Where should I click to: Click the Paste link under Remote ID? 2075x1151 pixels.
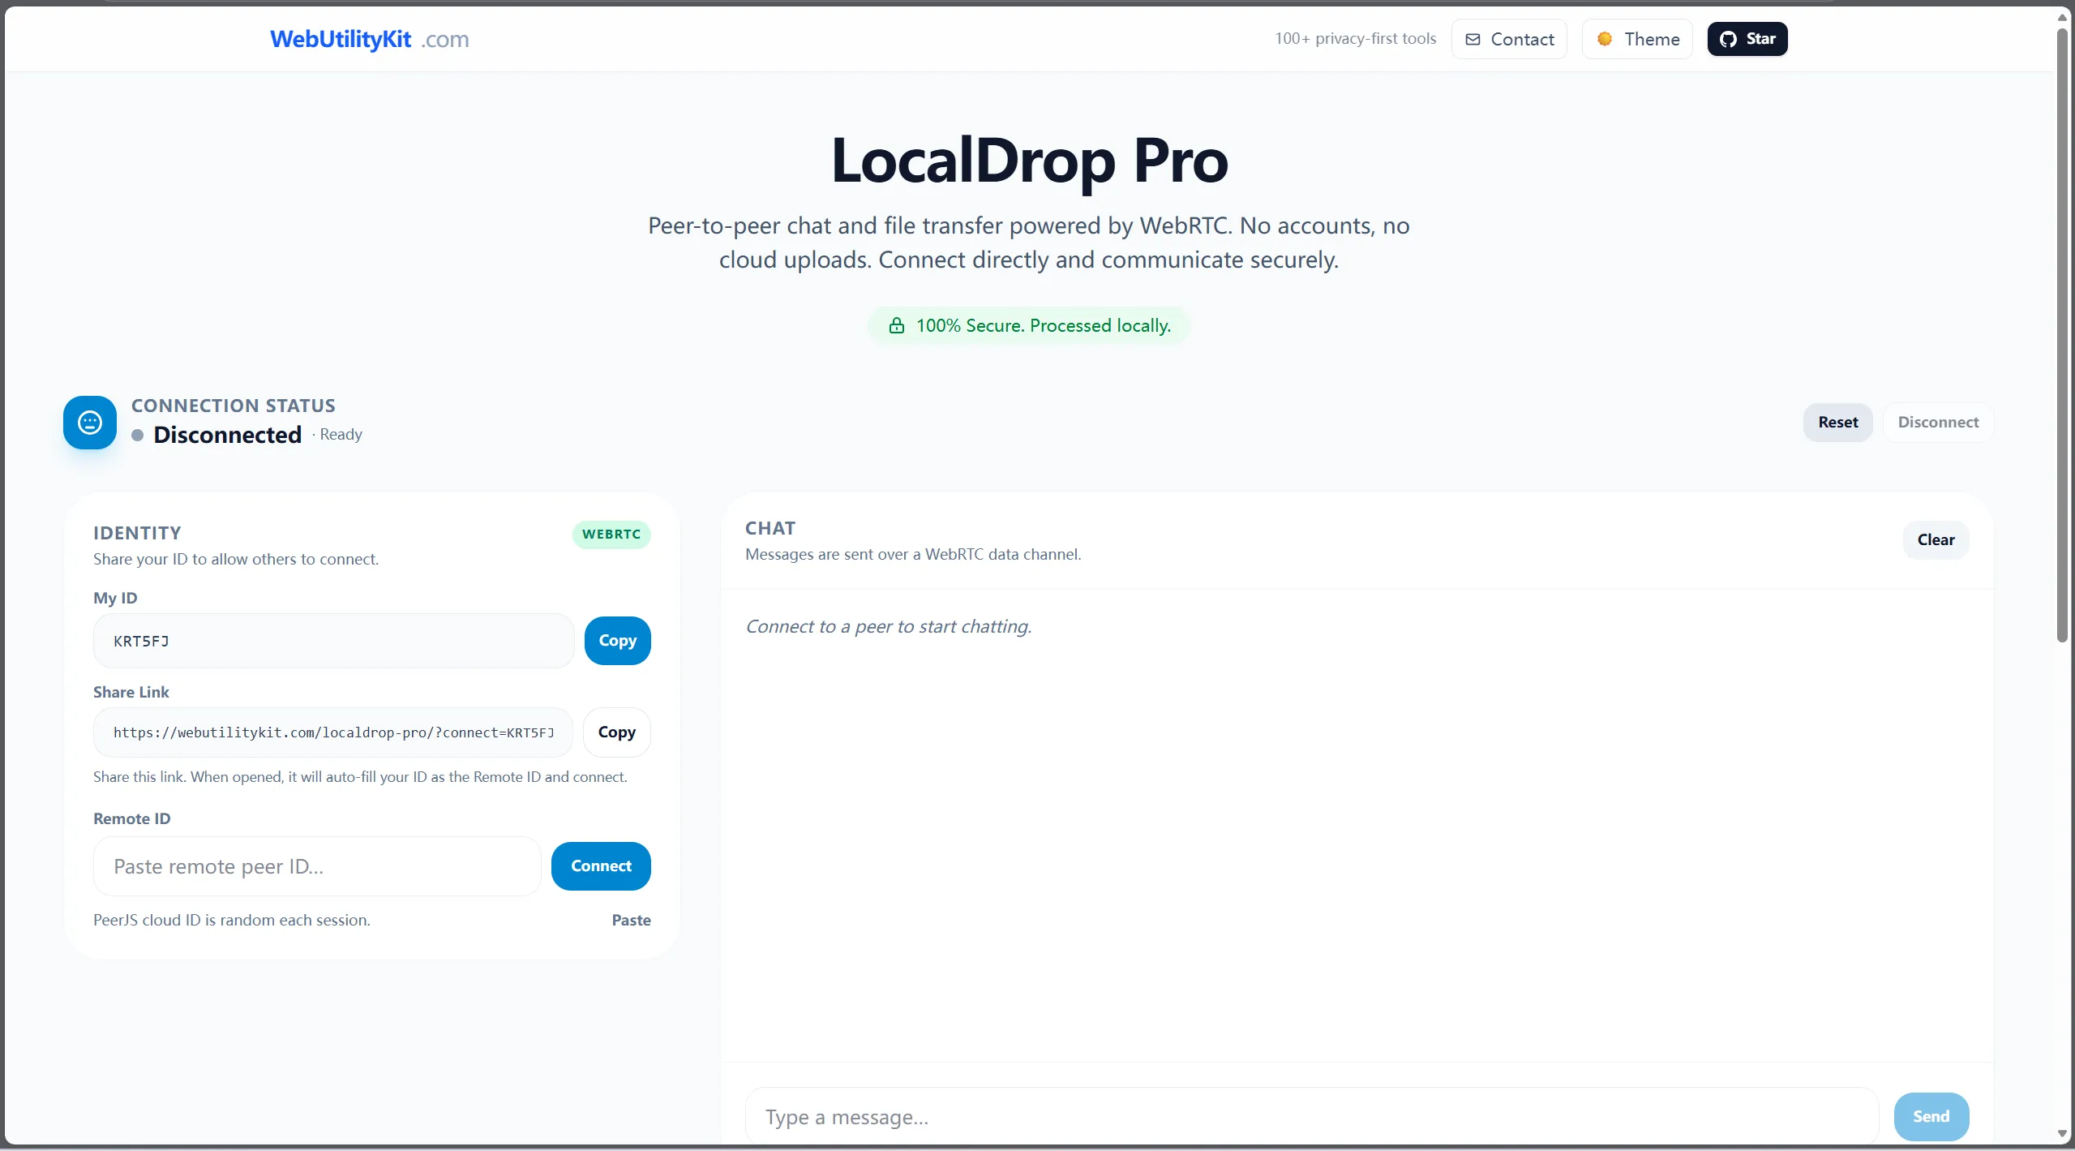(x=631, y=920)
